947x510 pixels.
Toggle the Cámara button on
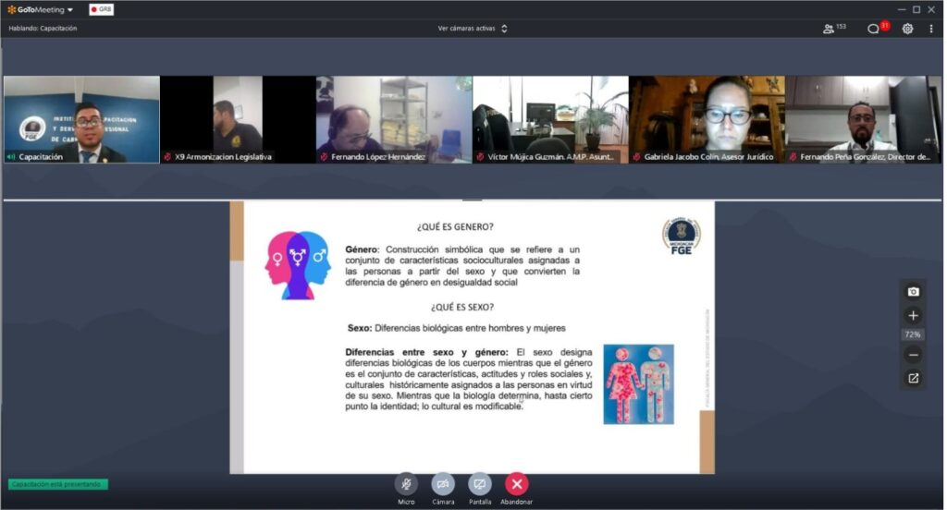(x=443, y=483)
